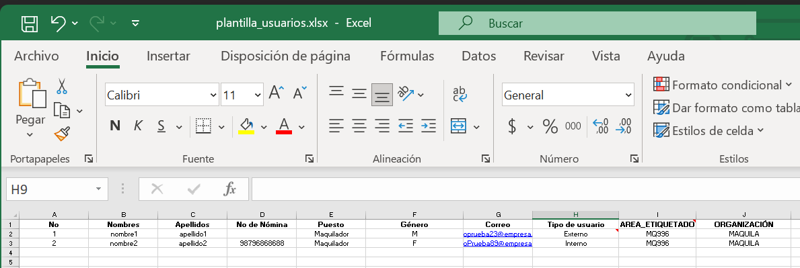Select column H header
Viewport: 800px width, 268px height.
(x=575, y=215)
